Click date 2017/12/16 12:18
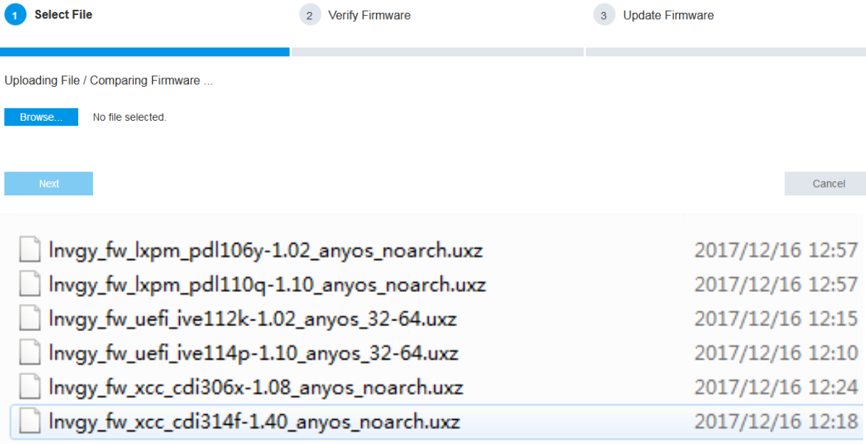The width and height of the screenshot is (866, 444). 776,421
